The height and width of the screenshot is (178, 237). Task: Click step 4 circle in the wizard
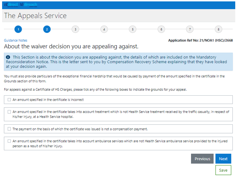pos(104,29)
